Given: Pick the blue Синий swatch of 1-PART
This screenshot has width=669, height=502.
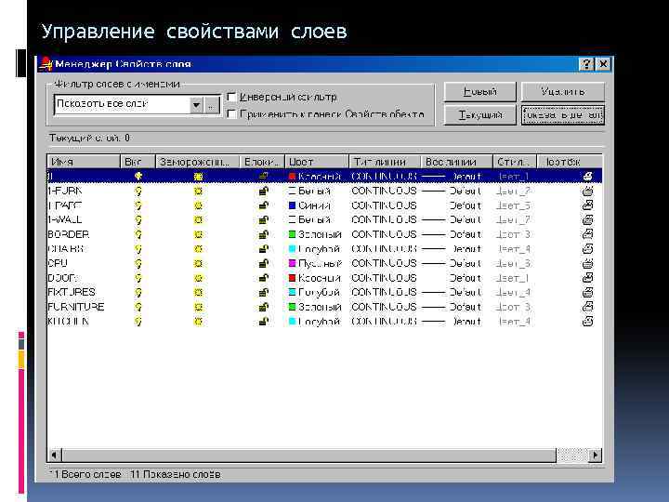Looking at the screenshot, I should tap(293, 205).
